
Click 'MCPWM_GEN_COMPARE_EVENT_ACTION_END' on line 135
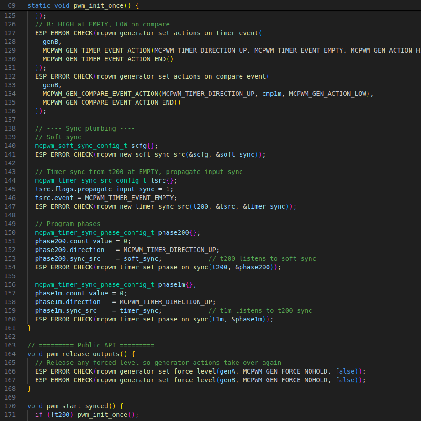(108, 102)
